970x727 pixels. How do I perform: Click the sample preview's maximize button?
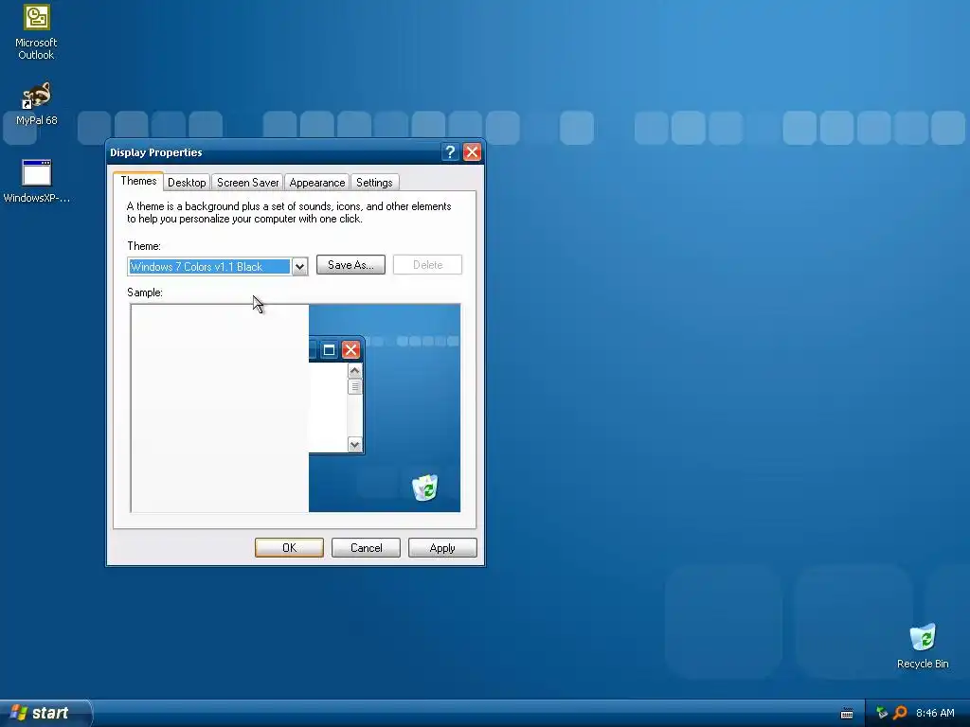[329, 350]
